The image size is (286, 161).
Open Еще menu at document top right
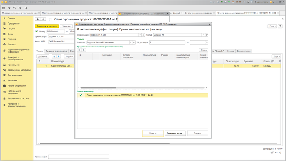pos(272,26)
